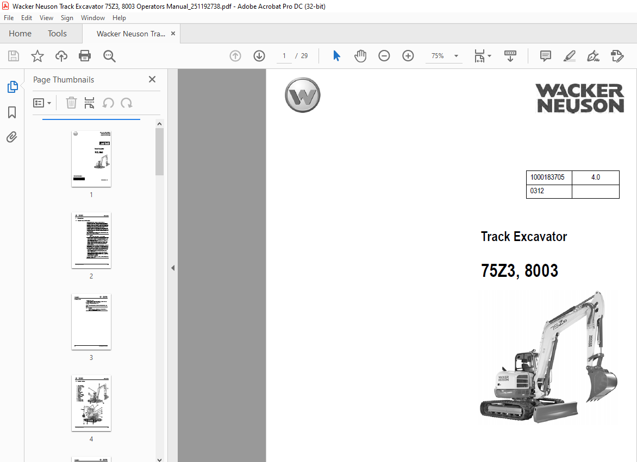Choose the Selection arrow tool
This screenshot has height=462, width=637.
pyautogui.click(x=336, y=56)
